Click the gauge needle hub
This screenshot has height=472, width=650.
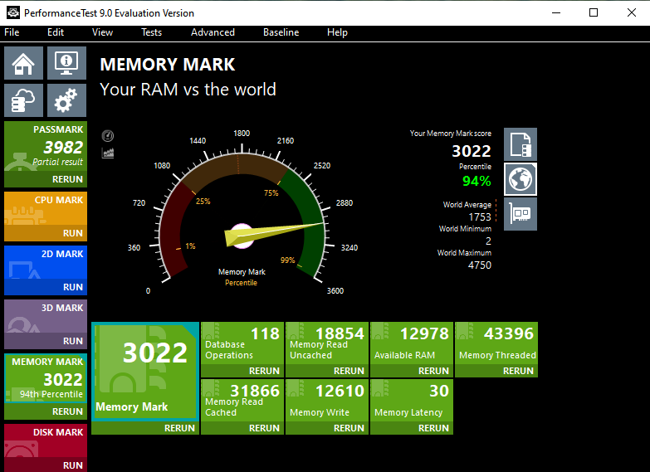pos(242,236)
